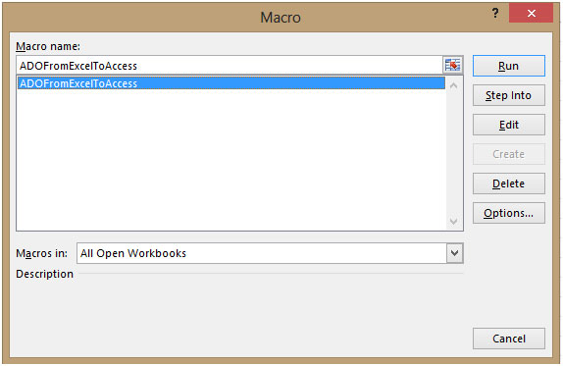Click the Description label

coord(44,274)
